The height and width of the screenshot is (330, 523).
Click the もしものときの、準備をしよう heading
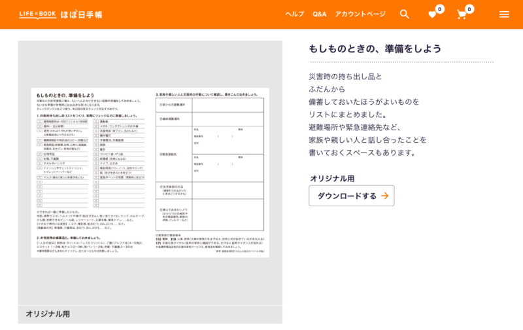(375, 49)
